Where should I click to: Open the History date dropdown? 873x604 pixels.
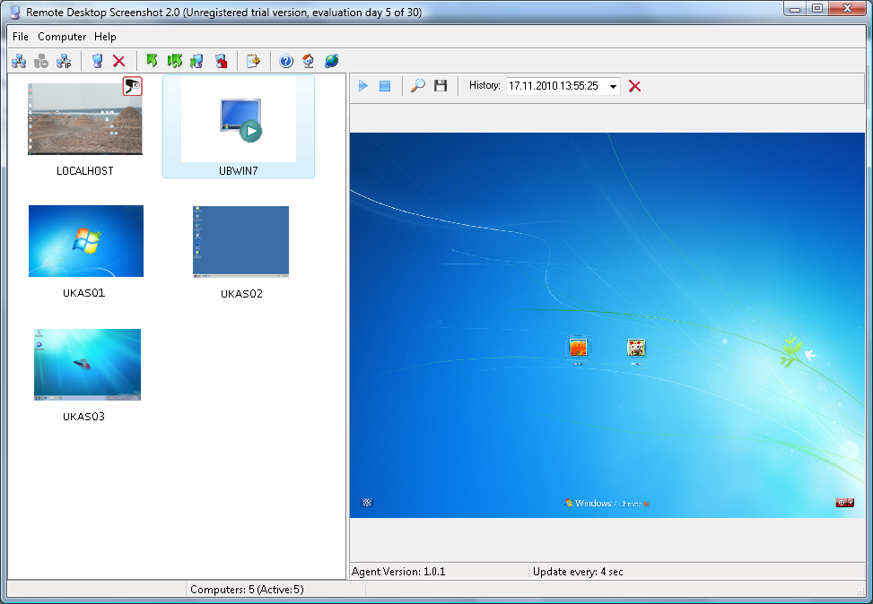[x=613, y=86]
